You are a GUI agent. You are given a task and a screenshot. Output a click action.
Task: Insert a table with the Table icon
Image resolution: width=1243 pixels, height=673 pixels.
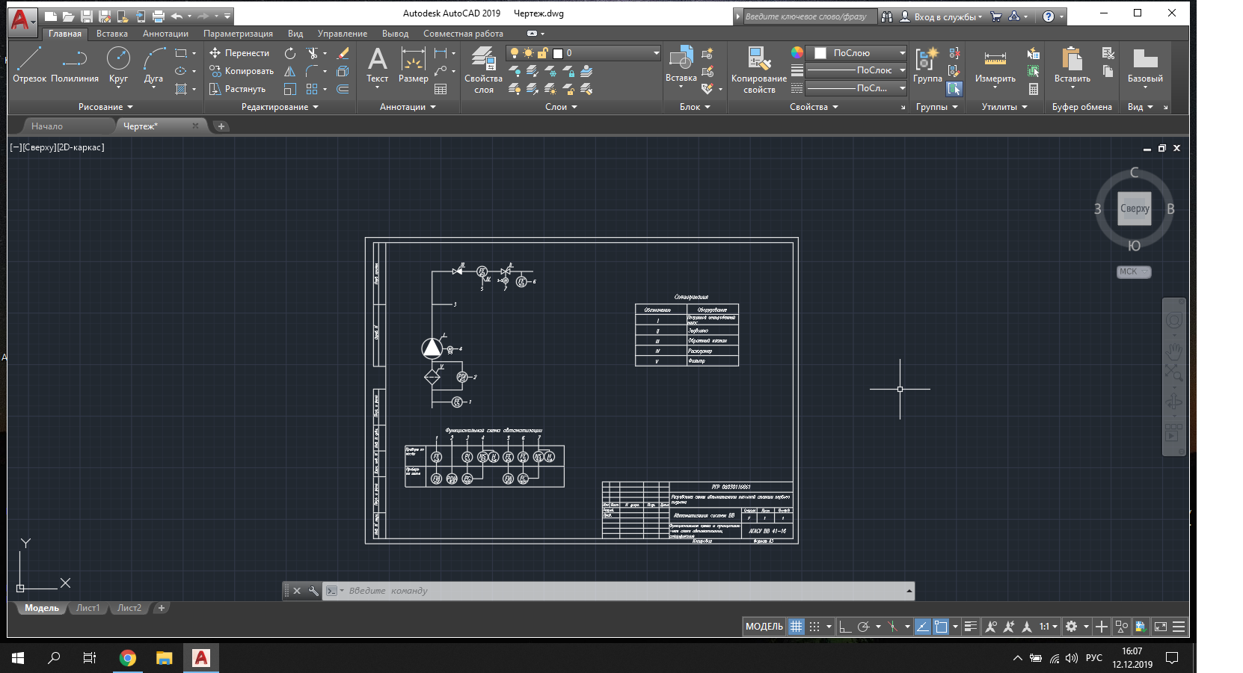coord(441,89)
